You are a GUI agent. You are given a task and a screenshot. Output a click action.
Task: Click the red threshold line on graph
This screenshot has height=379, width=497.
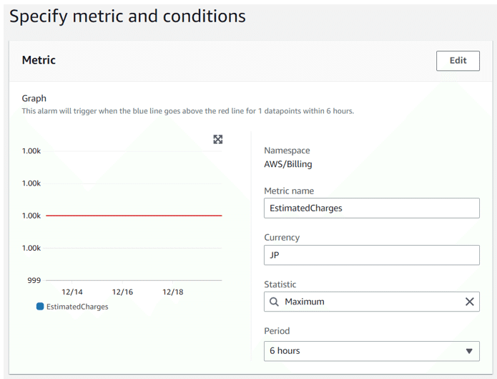pyautogui.click(x=134, y=216)
